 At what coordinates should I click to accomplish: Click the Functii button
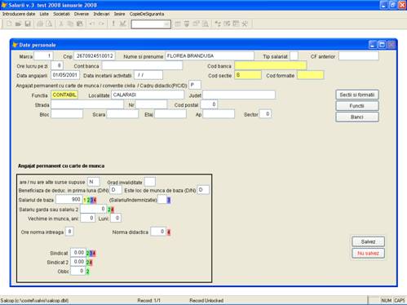(357, 106)
